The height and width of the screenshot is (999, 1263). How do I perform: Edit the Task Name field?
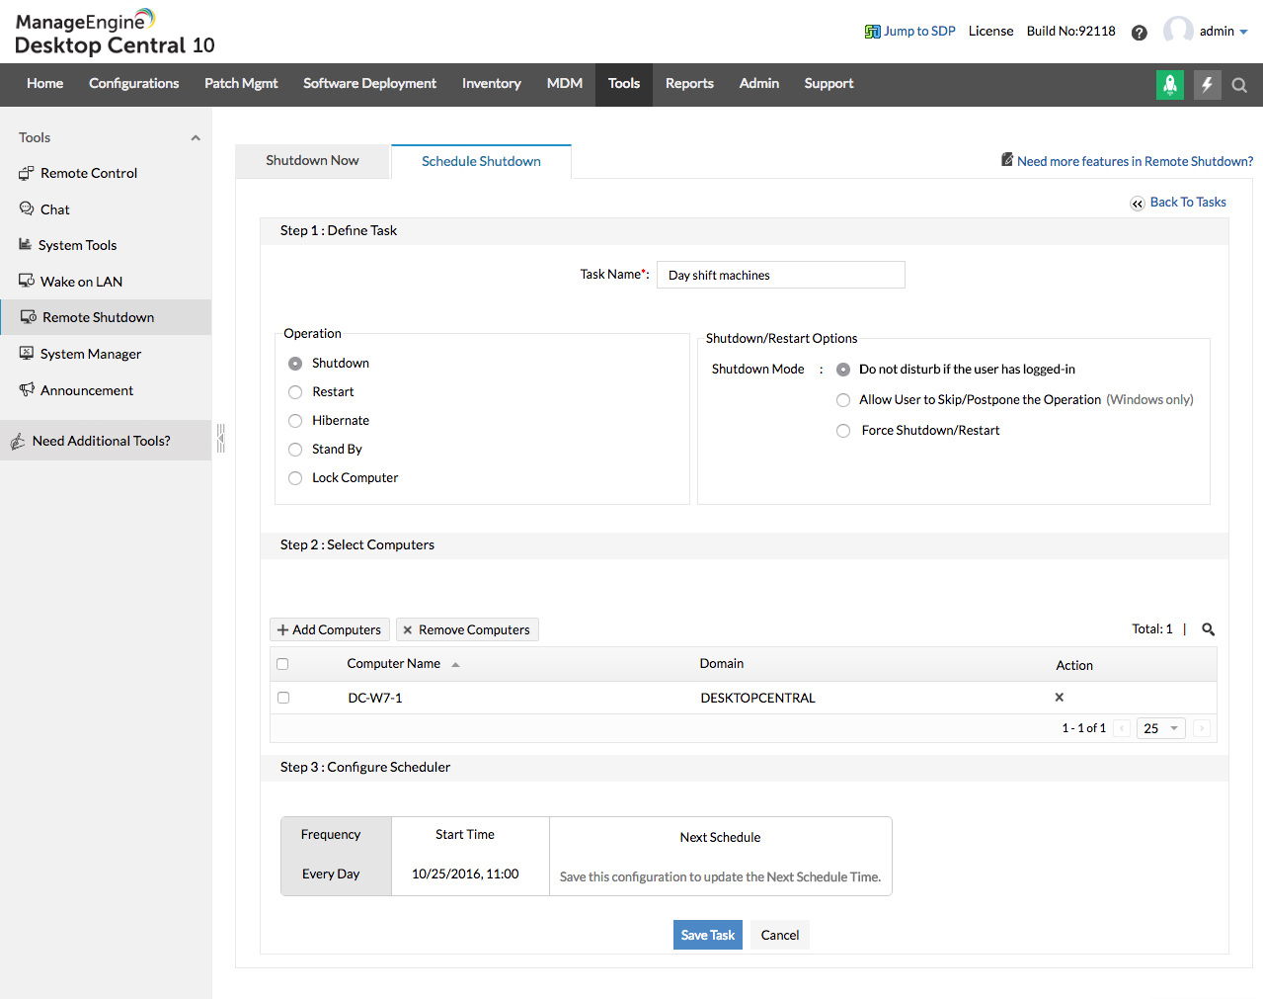(x=780, y=275)
